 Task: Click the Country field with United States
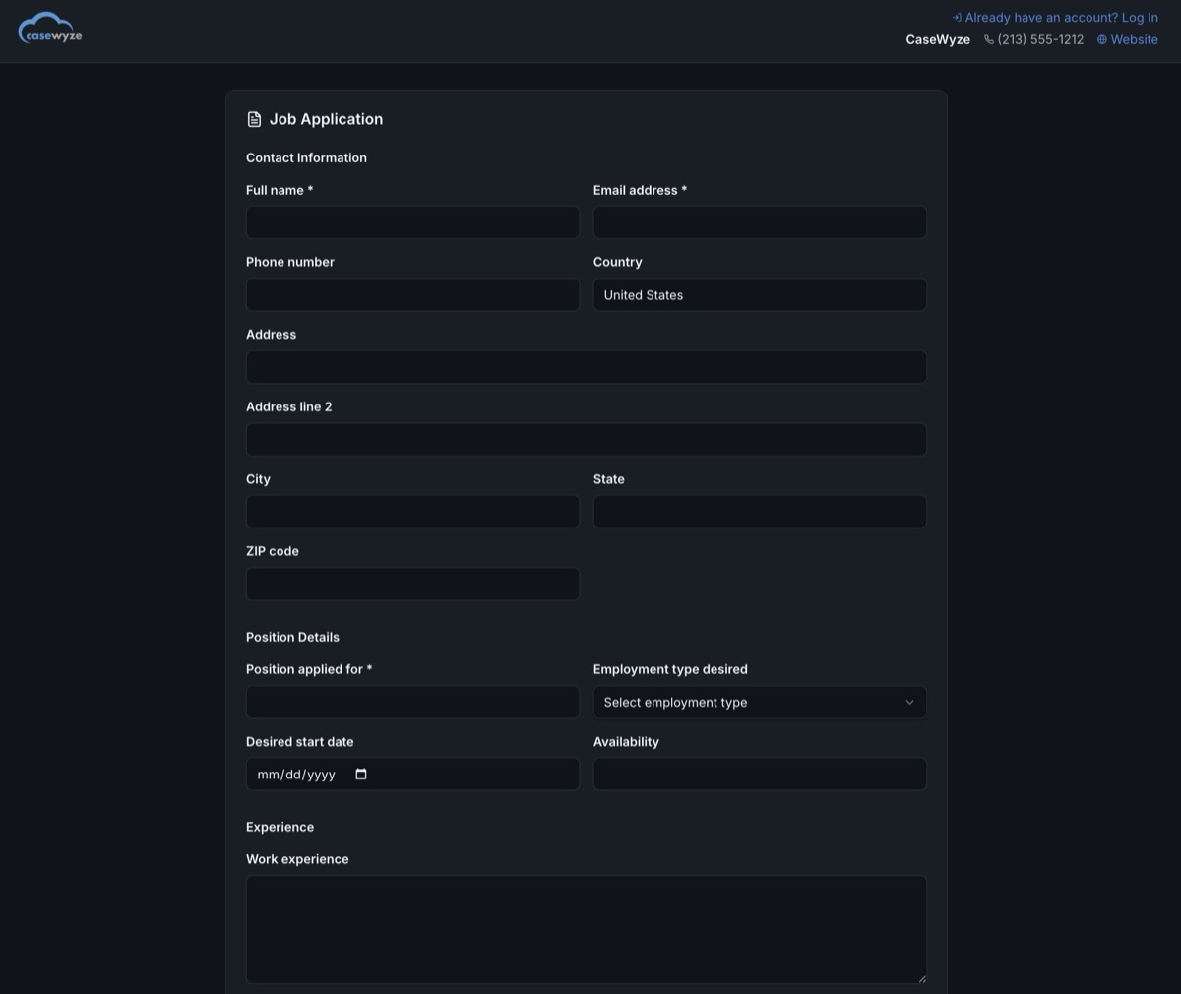[760, 295]
